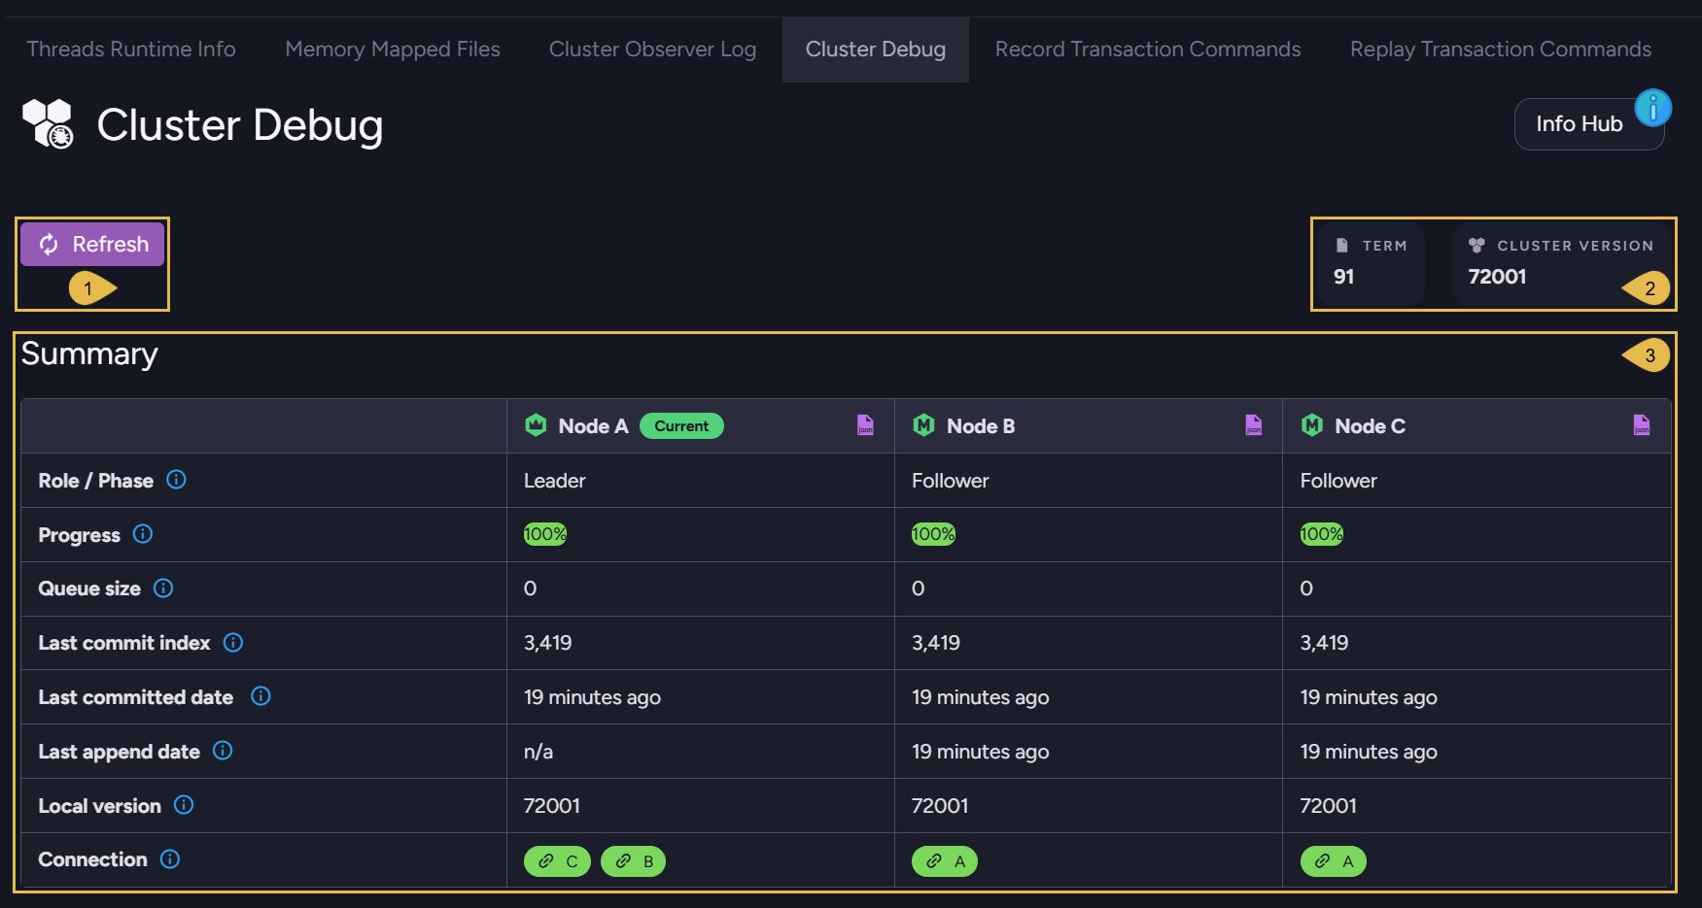Open the Info Hub
The image size is (1702, 908).
[1588, 124]
